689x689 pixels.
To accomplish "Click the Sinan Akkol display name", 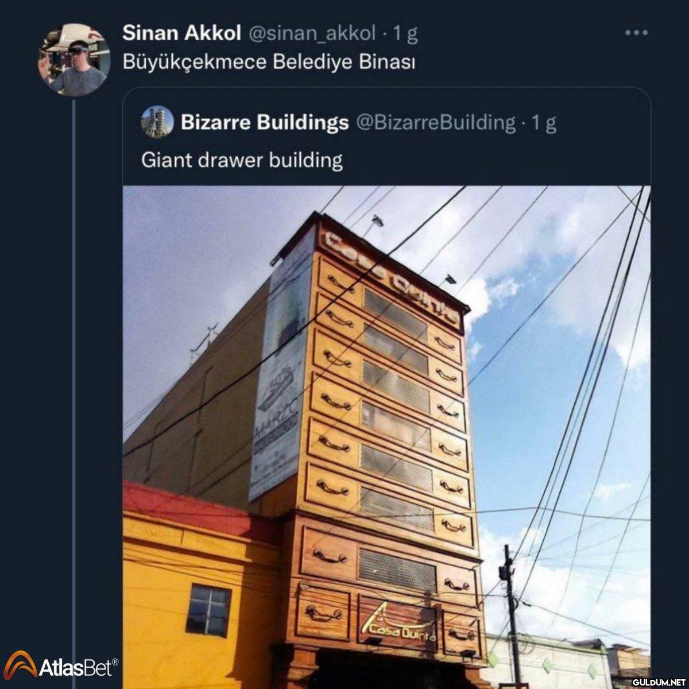I will pos(181,34).
